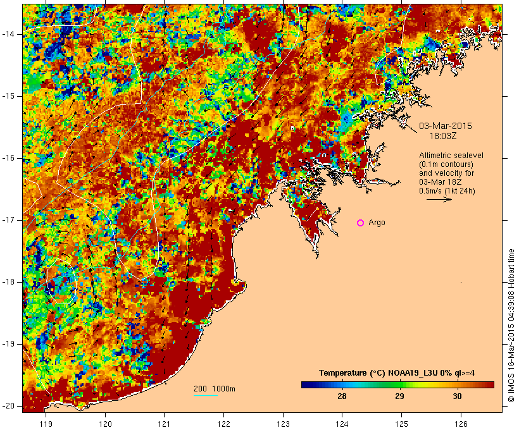Viewport: 519px width, 430px height.
Task: Click the temperature color bar legend
Action: [397, 384]
